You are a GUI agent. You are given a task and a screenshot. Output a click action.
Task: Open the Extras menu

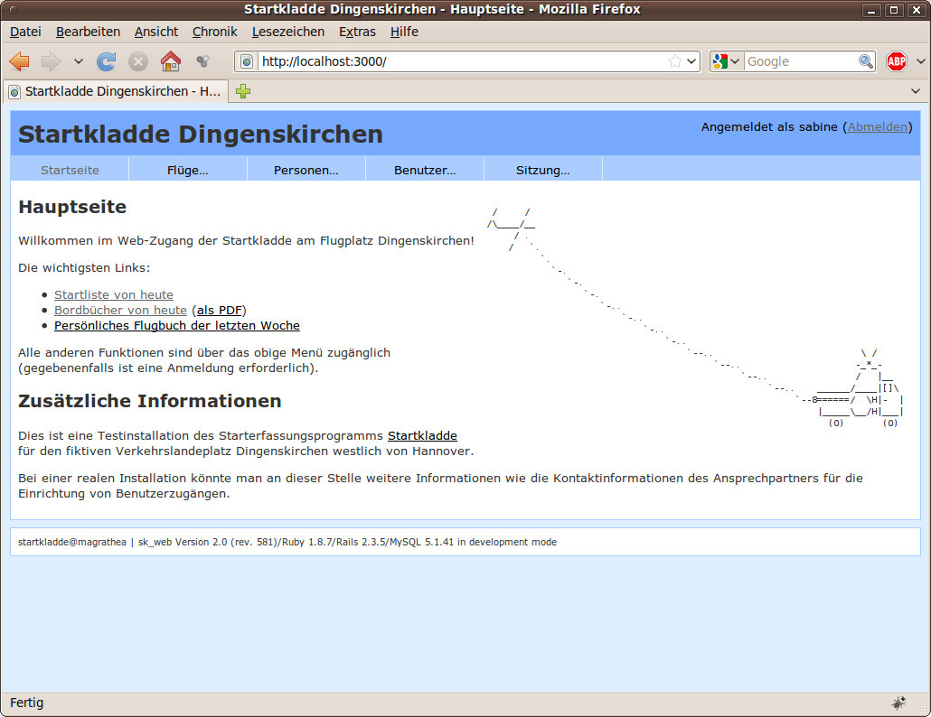click(357, 32)
